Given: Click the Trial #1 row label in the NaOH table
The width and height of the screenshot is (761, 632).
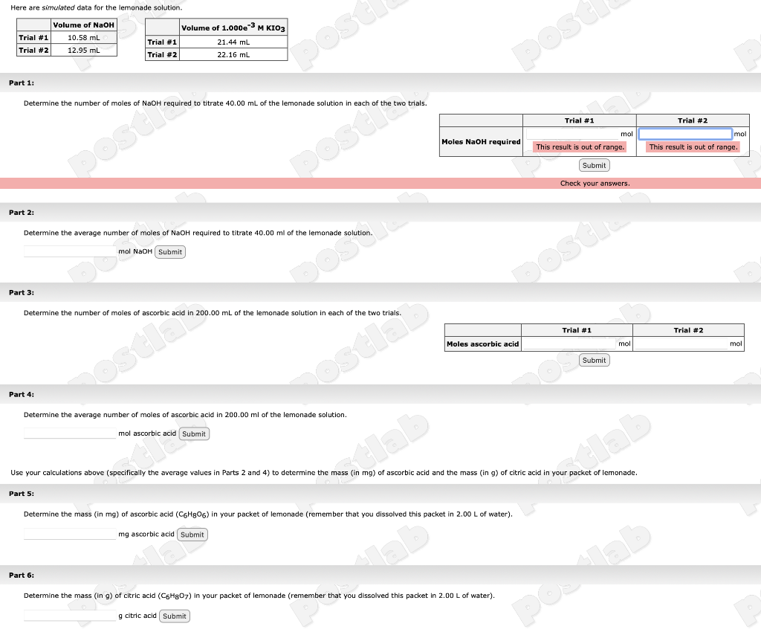Looking at the screenshot, I should click(33, 37).
